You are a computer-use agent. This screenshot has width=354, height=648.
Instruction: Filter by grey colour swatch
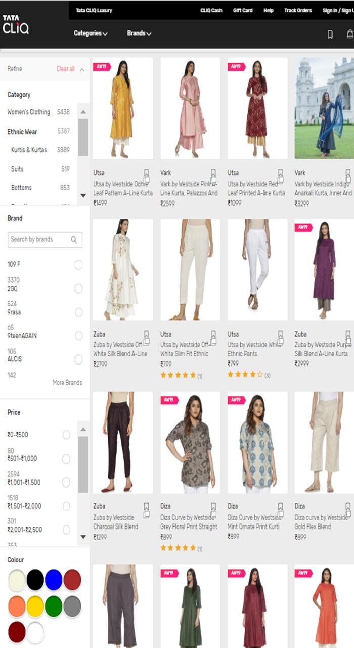(x=72, y=606)
